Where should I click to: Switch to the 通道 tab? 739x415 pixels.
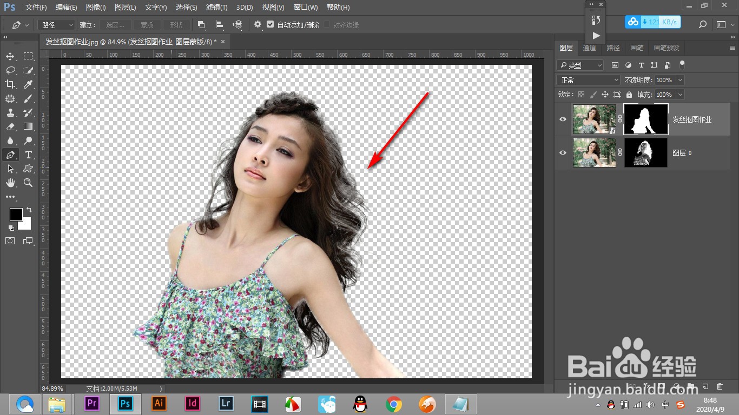589,48
